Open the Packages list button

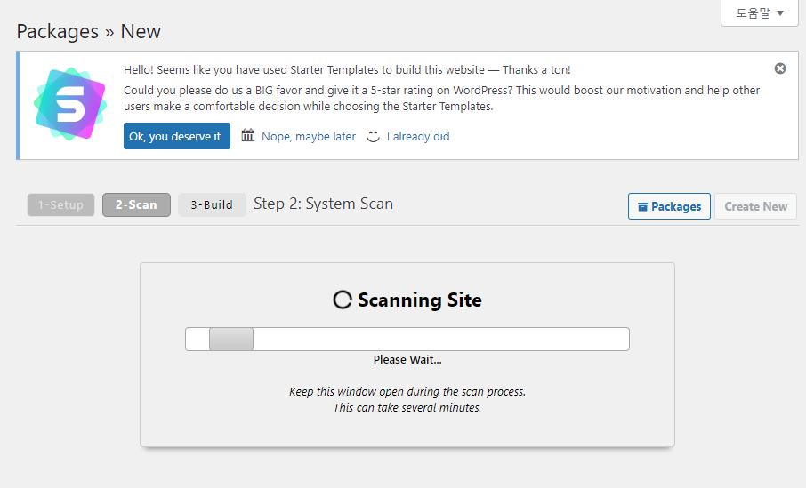pos(669,206)
